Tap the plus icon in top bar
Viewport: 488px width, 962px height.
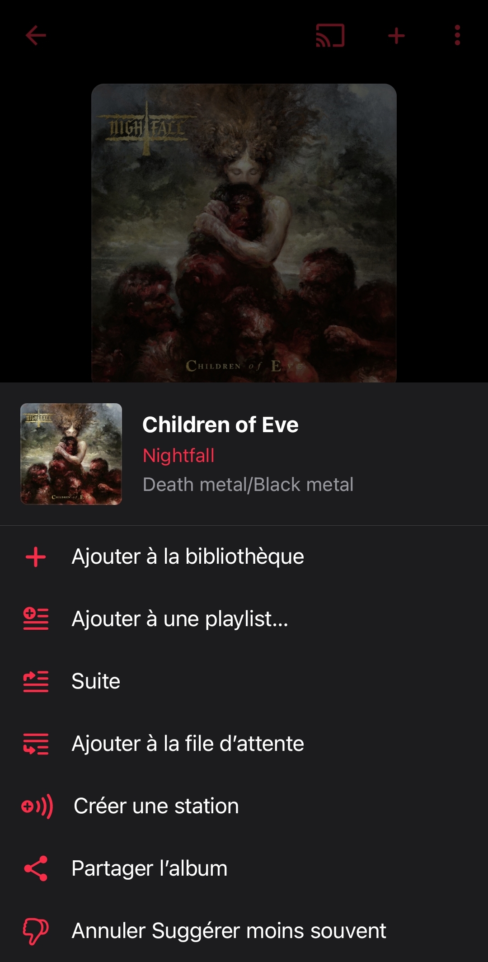396,36
